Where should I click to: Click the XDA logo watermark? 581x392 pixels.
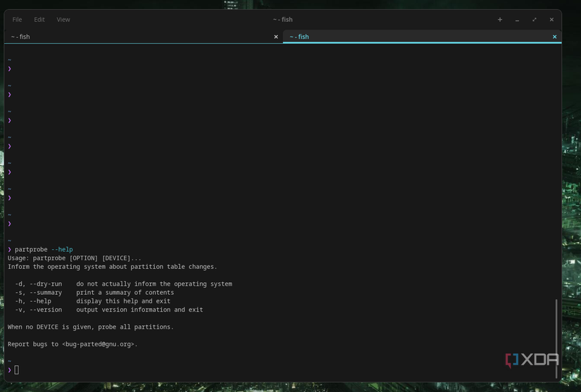coord(532,360)
